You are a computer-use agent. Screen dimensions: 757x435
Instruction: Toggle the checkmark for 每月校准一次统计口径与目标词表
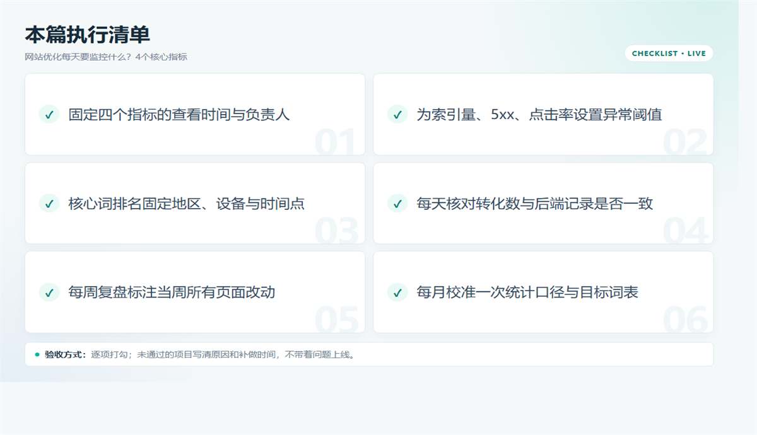pos(397,293)
